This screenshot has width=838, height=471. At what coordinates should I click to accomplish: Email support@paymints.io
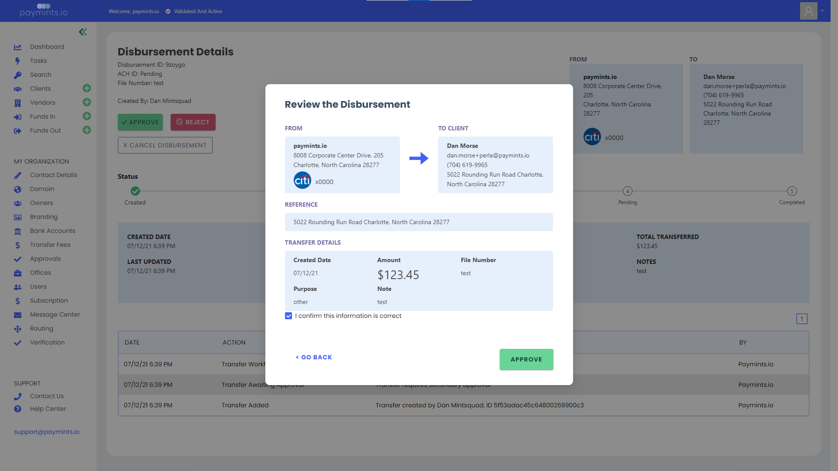46,432
